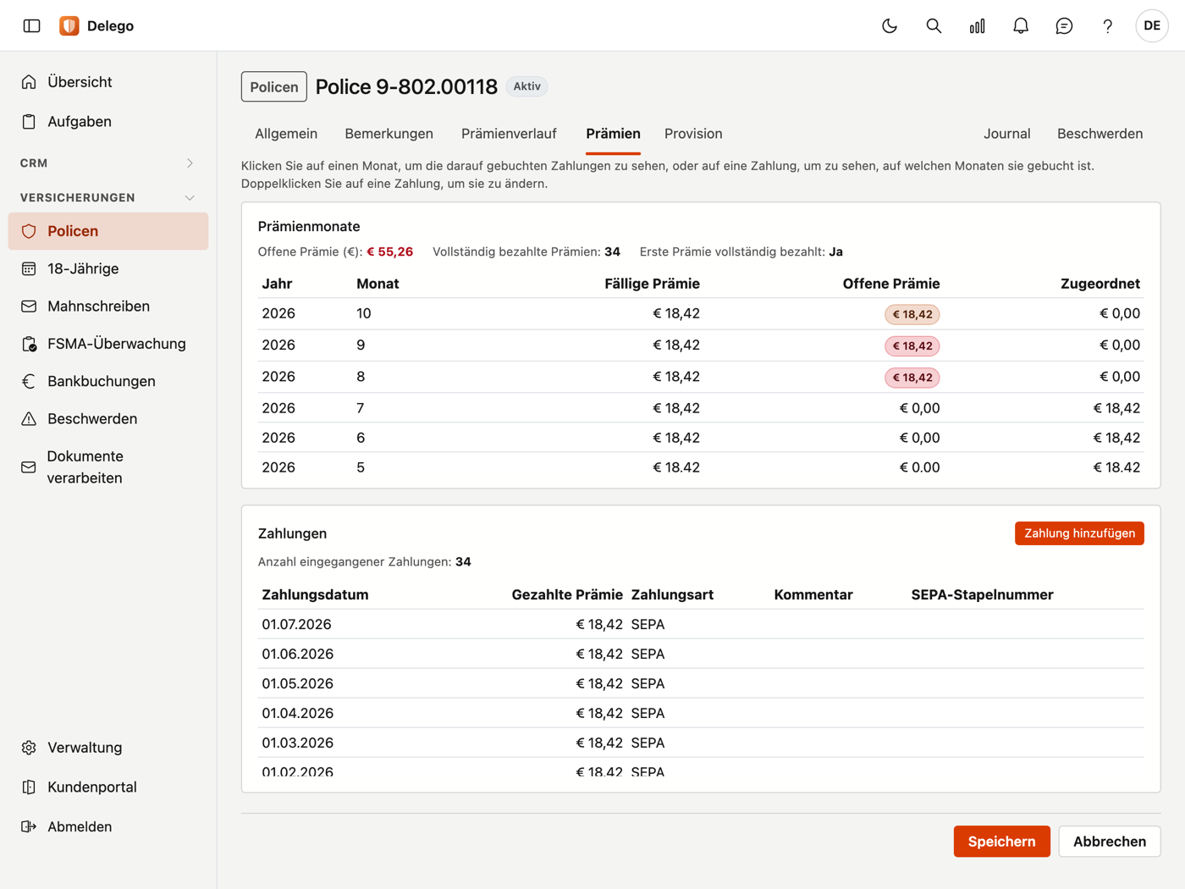
Task: Click the FSMA-Überwachung clipboard icon
Action: [29, 344]
